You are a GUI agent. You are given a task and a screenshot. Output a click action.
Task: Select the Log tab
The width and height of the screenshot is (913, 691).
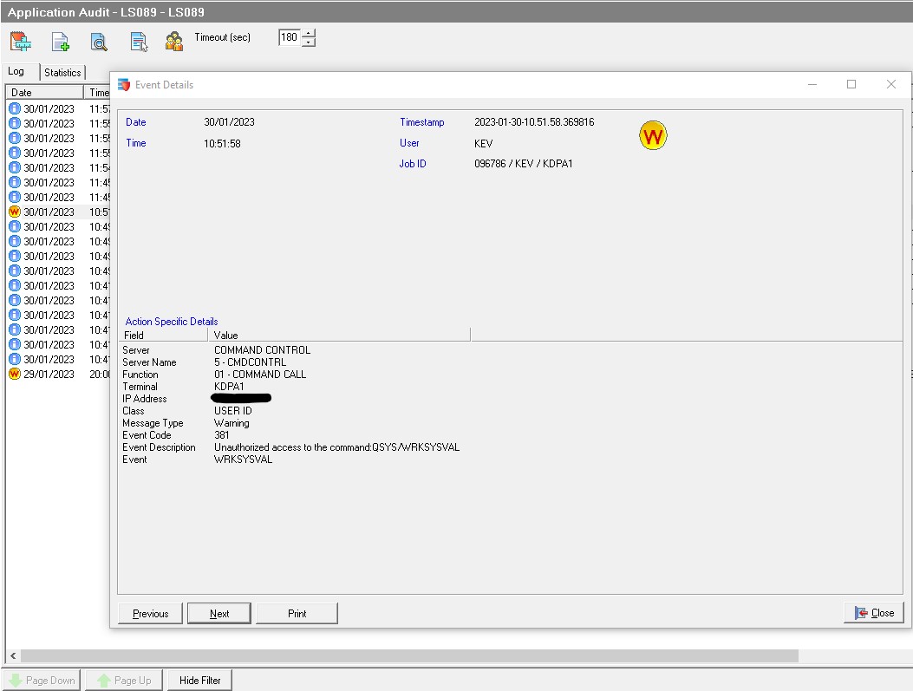point(16,72)
